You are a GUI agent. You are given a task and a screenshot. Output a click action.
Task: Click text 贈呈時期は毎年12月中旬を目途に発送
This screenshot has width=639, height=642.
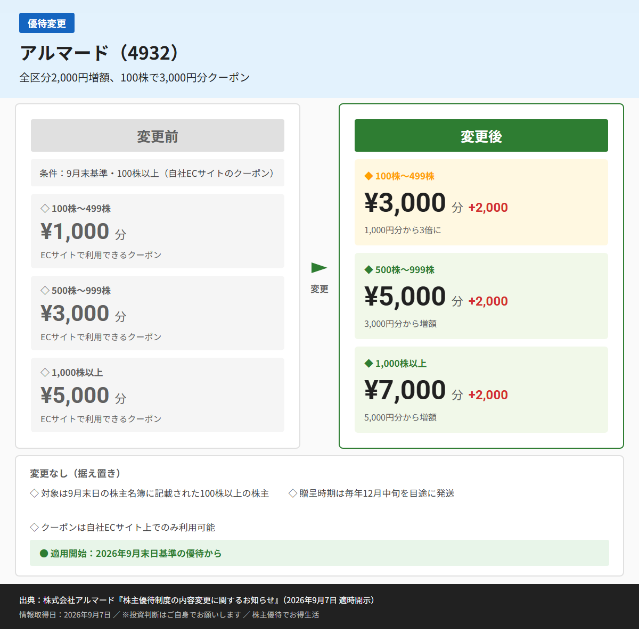pyautogui.click(x=377, y=493)
